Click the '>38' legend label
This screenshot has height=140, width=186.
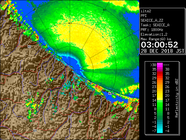tap(153, 65)
